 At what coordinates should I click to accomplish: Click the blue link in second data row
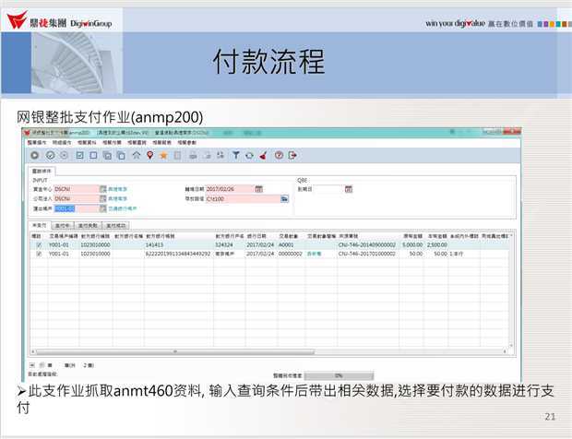pyautogui.click(x=314, y=253)
